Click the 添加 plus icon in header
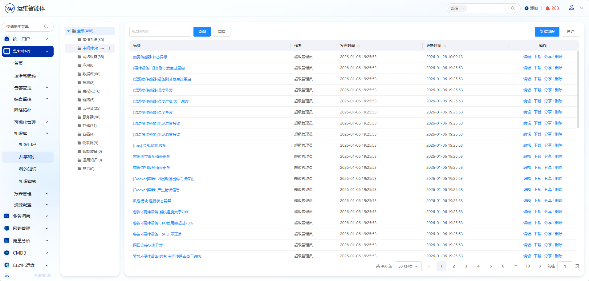Viewport: 589px width, 281px height. (x=526, y=8)
